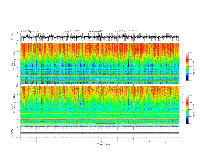
Task: Click the time axis tick label "0"
Action: point(20,142)
